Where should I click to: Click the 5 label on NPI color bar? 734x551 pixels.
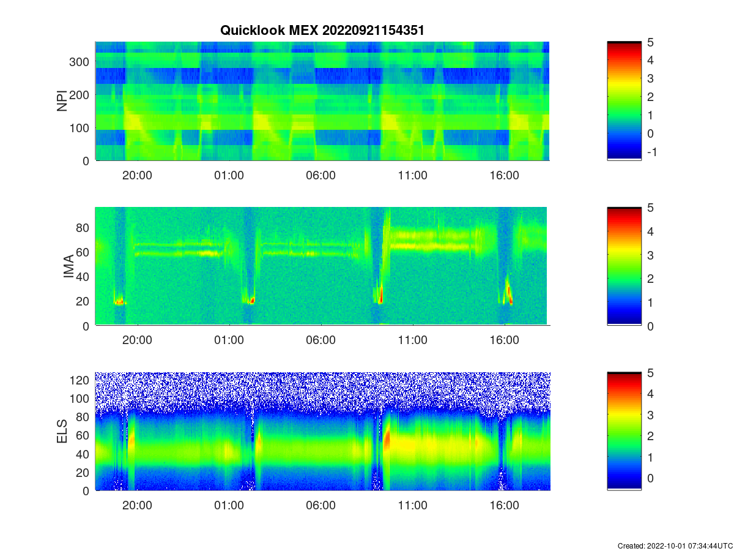[x=650, y=42]
